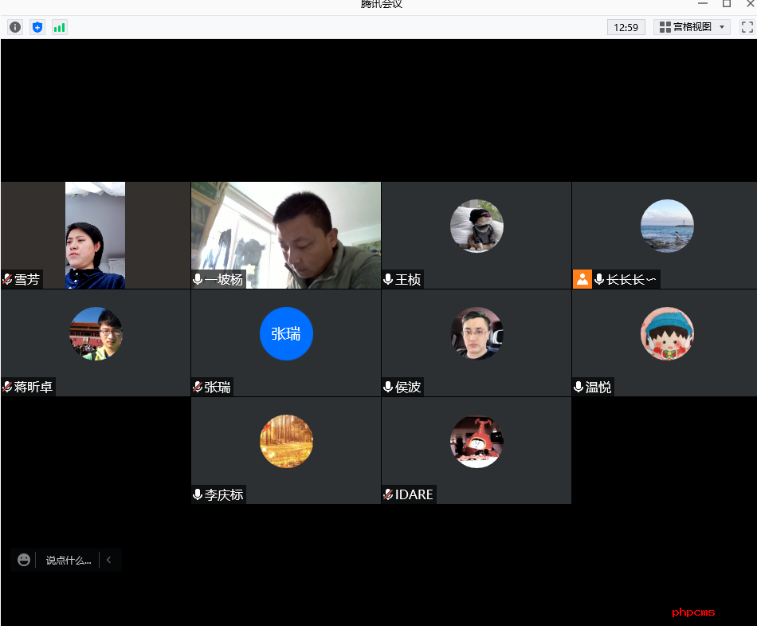Screen dimensions: 757x626
Task: Click the 李庆标 name label
Action: click(x=224, y=494)
